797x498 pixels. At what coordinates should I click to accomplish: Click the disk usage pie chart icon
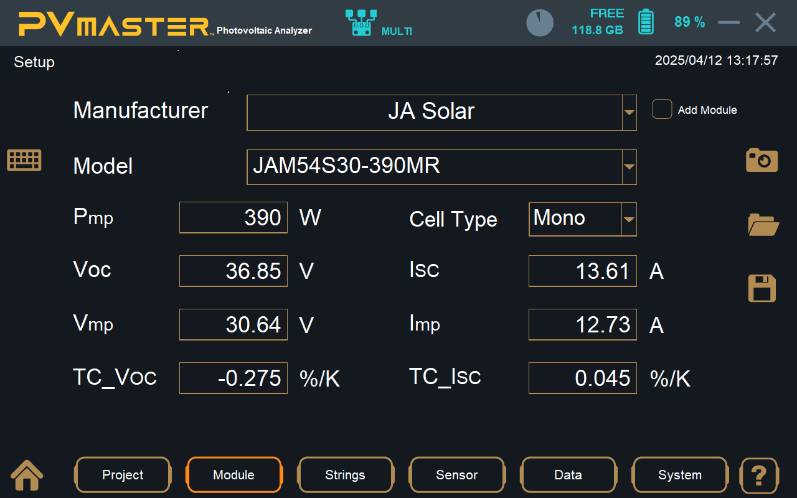tap(540, 23)
